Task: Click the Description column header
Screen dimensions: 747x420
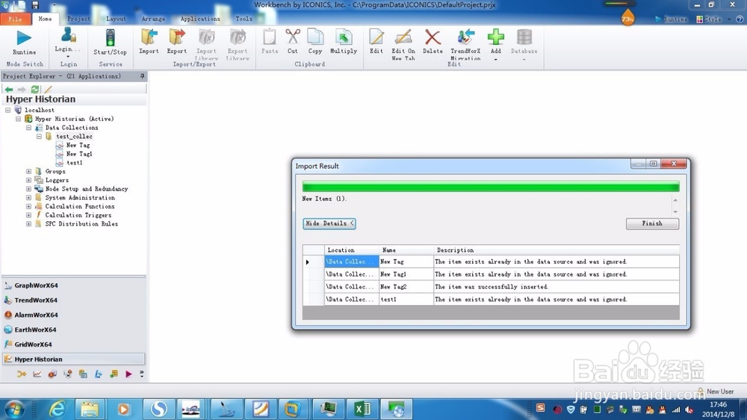Action: pos(557,250)
